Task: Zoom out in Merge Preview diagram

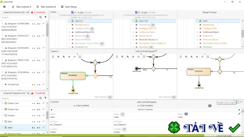Action: 186,57
